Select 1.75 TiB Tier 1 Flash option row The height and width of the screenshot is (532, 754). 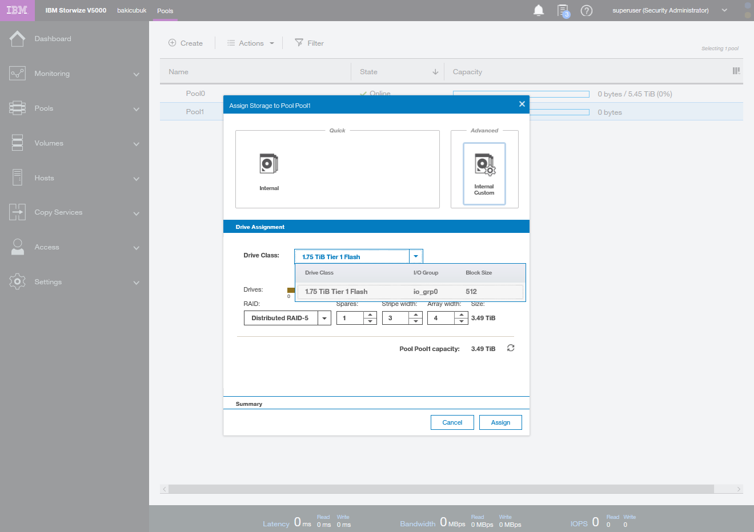[x=410, y=292]
